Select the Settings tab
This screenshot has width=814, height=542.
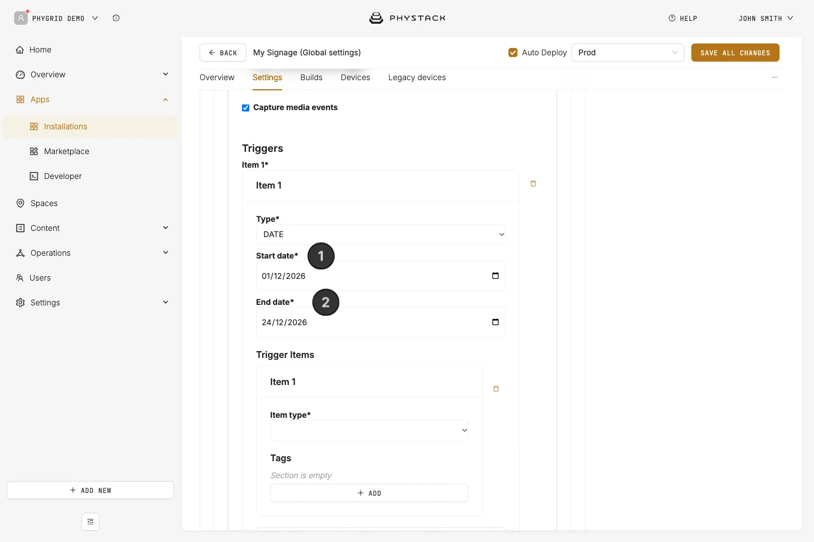click(x=267, y=77)
